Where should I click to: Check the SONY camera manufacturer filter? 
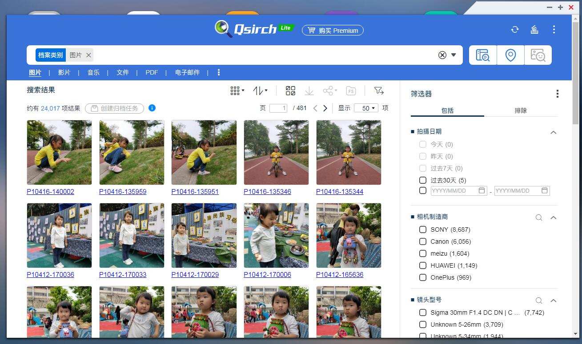point(422,229)
